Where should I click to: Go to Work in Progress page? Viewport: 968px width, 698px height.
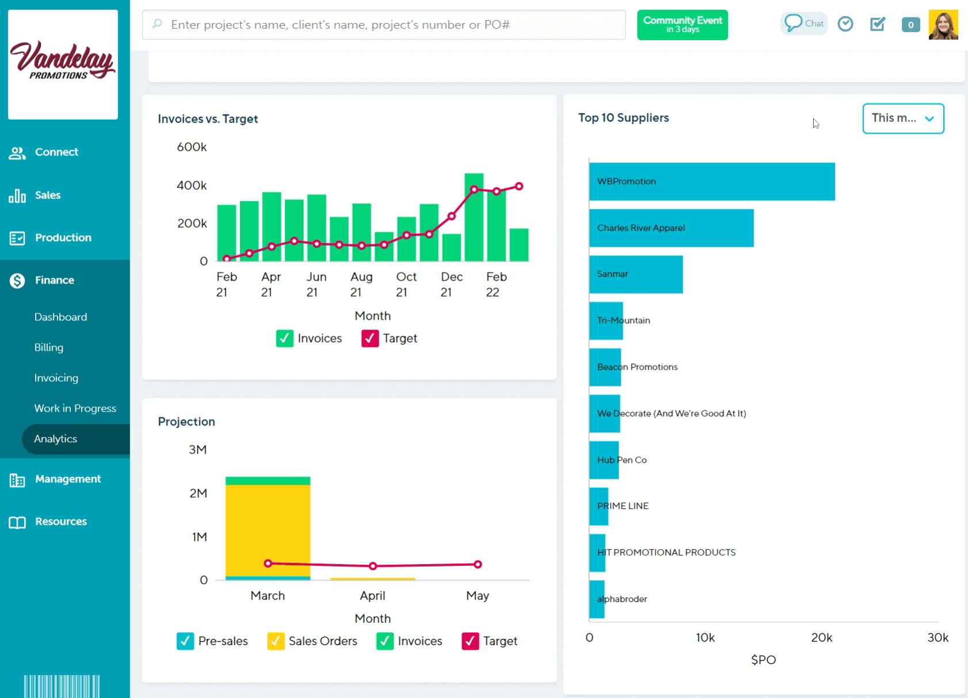click(75, 408)
